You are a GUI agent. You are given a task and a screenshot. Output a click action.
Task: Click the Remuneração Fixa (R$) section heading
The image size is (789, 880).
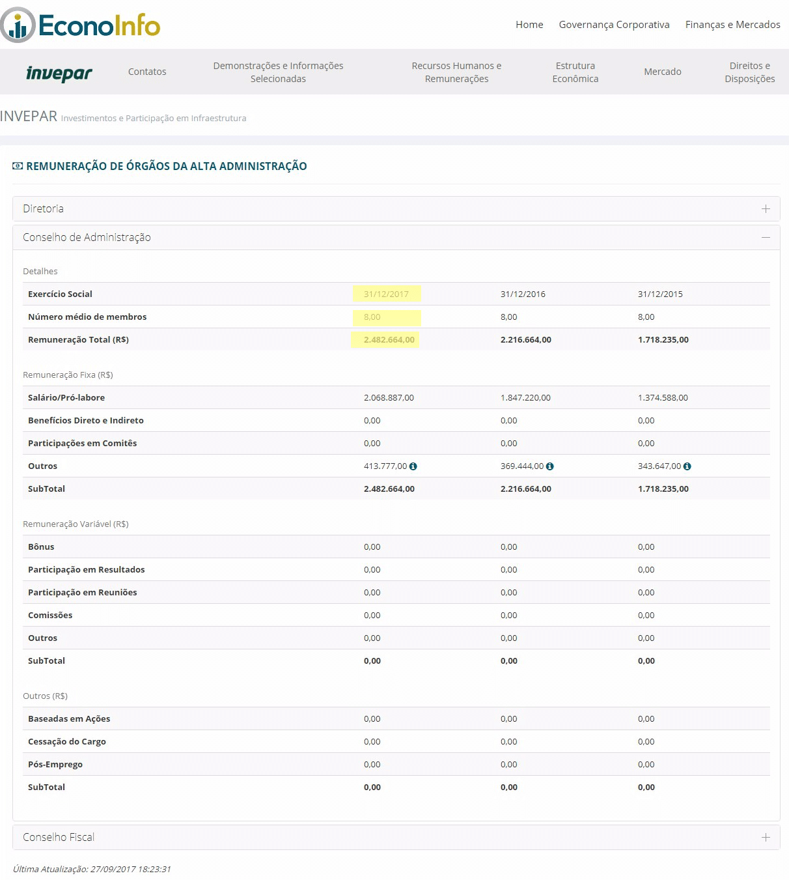pyautogui.click(x=68, y=375)
